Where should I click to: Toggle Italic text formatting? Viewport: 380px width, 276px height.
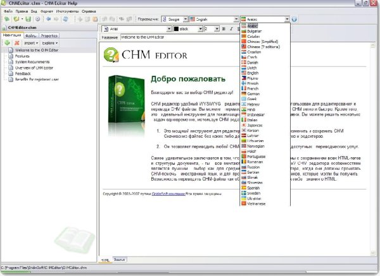pos(231,29)
